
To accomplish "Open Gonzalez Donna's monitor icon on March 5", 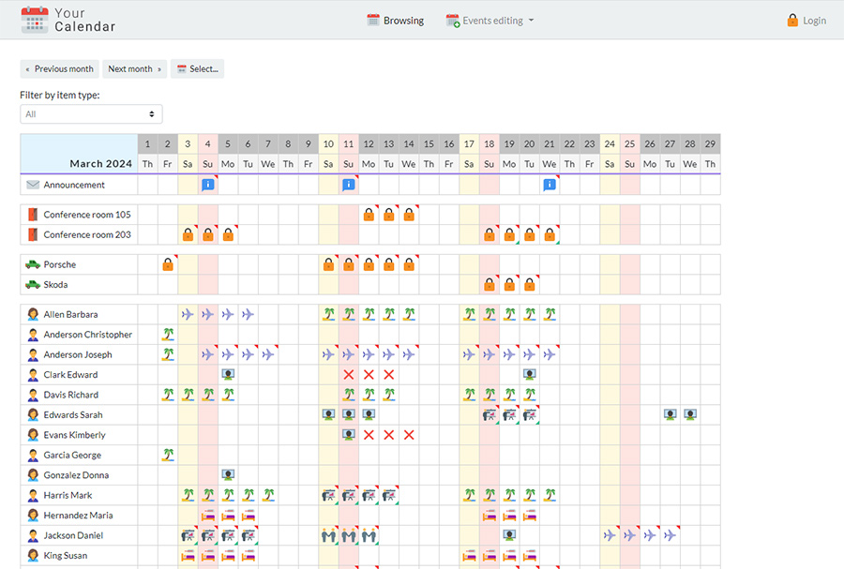I will (x=228, y=475).
